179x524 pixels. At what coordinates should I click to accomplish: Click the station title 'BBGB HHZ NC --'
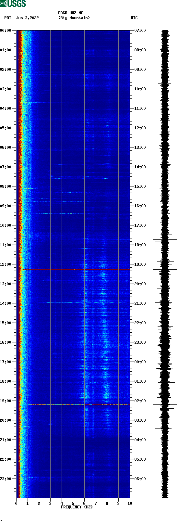click(74, 13)
